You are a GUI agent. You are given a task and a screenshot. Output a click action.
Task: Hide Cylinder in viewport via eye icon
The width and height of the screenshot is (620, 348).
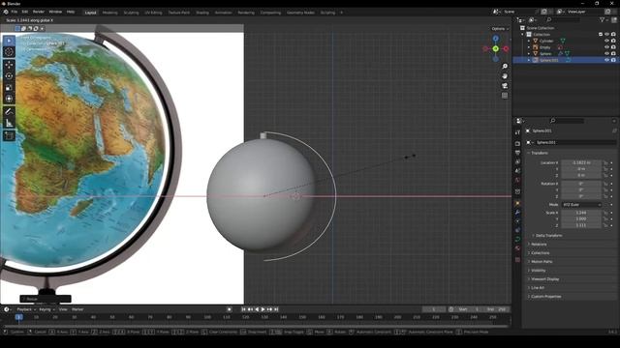606,41
